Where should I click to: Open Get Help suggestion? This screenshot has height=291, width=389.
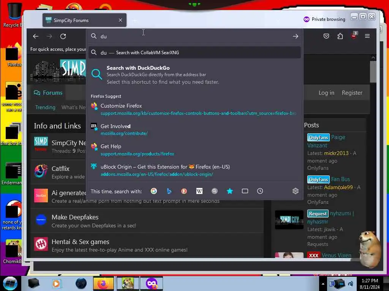(x=194, y=150)
